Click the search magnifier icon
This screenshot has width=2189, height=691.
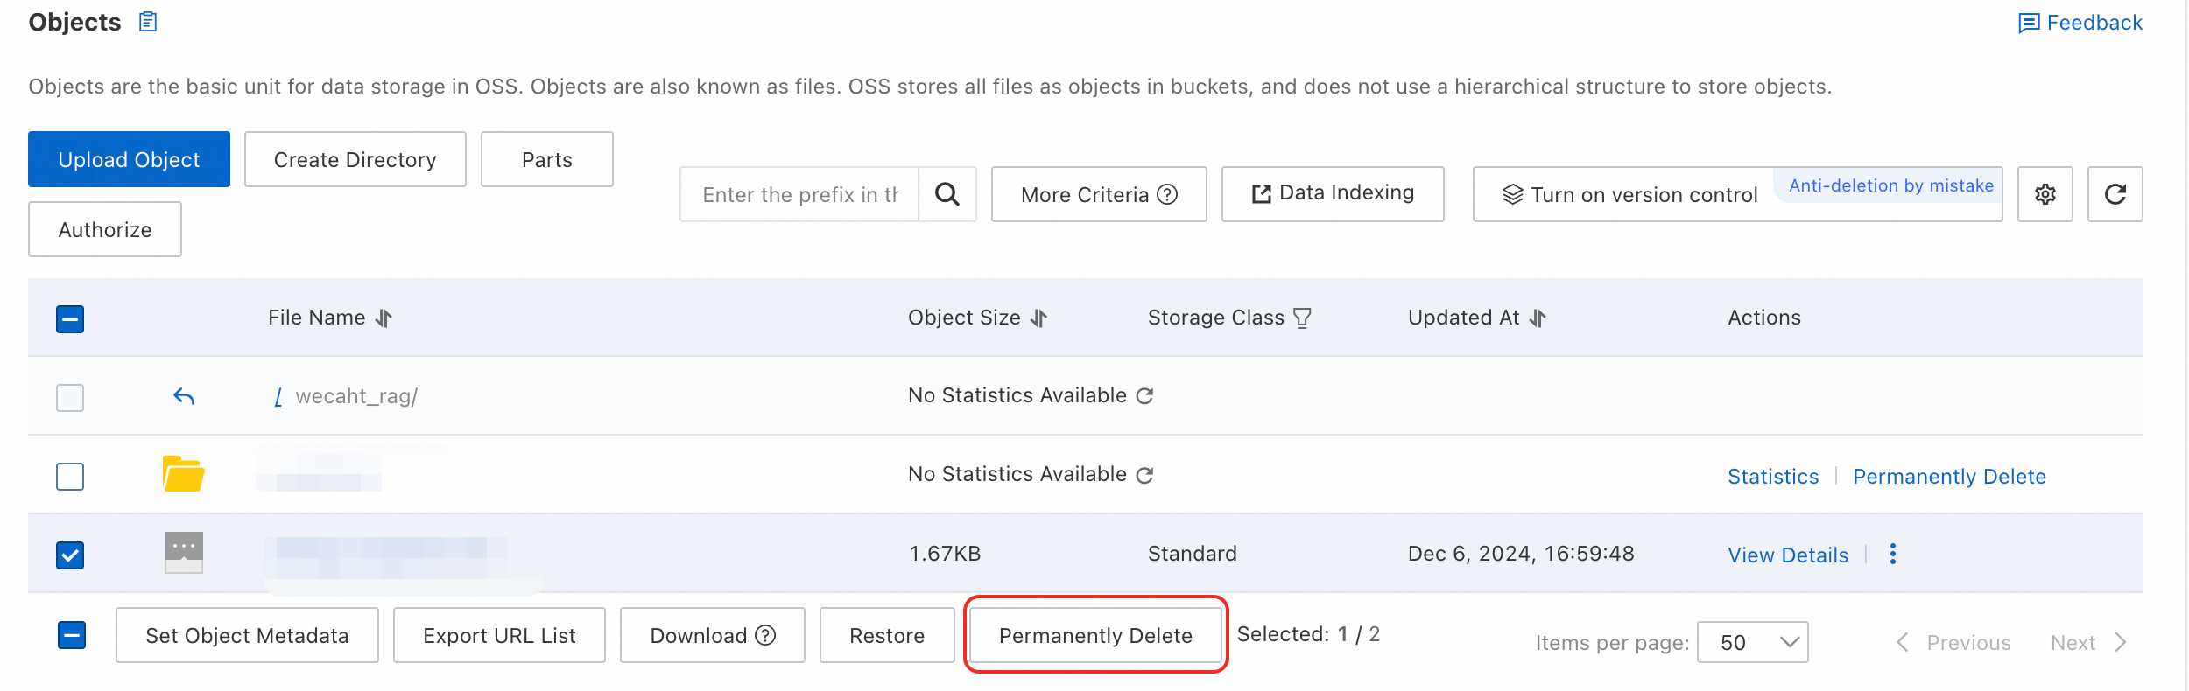pyautogui.click(x=947, y=194)
